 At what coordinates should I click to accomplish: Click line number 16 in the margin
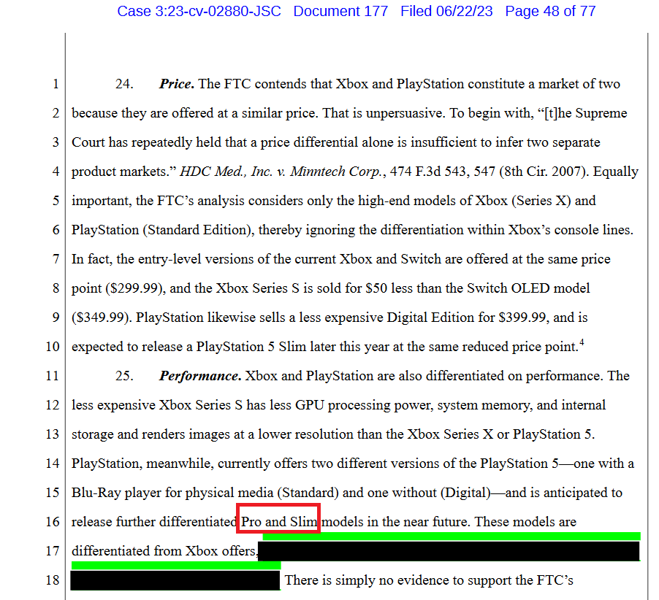[53, 522]
